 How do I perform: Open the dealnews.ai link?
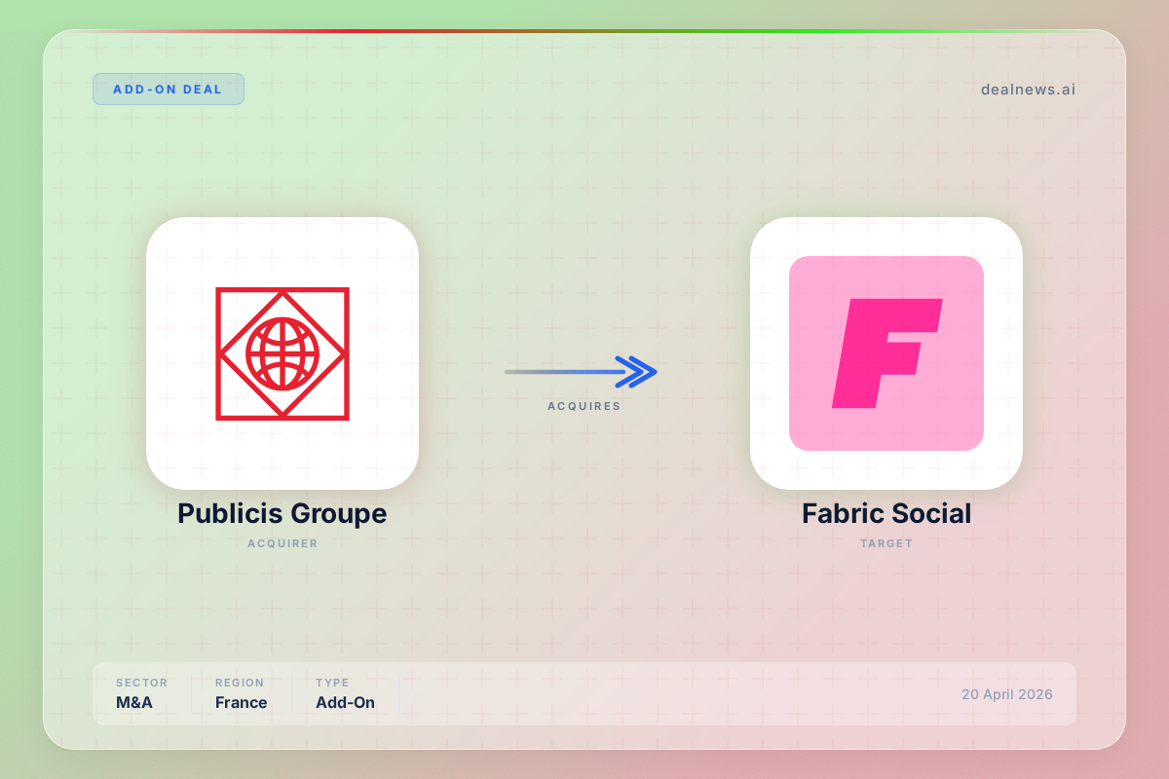point(1028,90)
